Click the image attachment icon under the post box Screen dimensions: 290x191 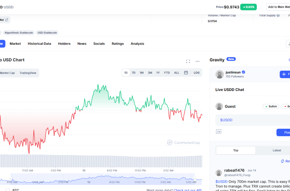pos(219,131)
